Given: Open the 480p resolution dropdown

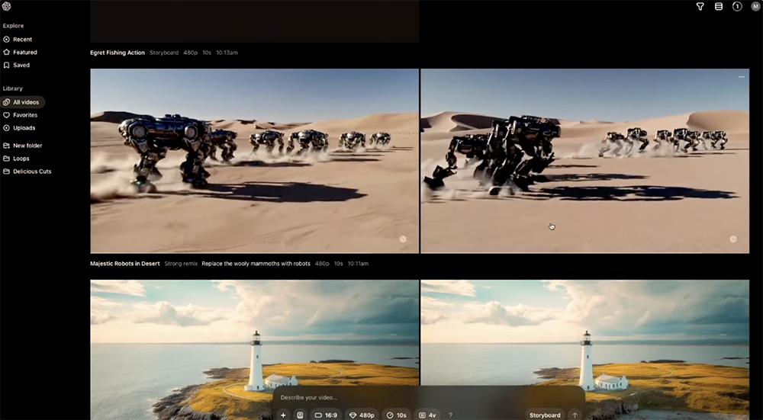Looking at the screenshot, I should [362, 415].
